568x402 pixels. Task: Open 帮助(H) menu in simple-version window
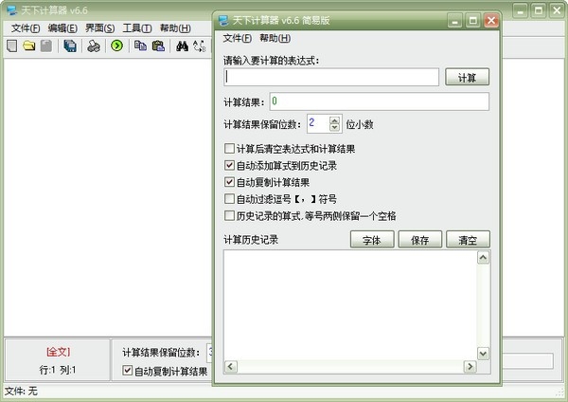275,38
